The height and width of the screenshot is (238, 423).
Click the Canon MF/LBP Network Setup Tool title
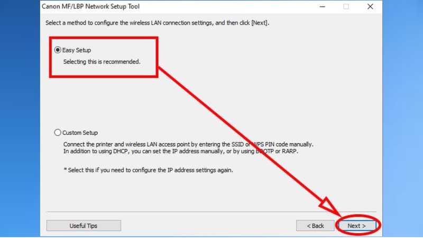[90, 6]
